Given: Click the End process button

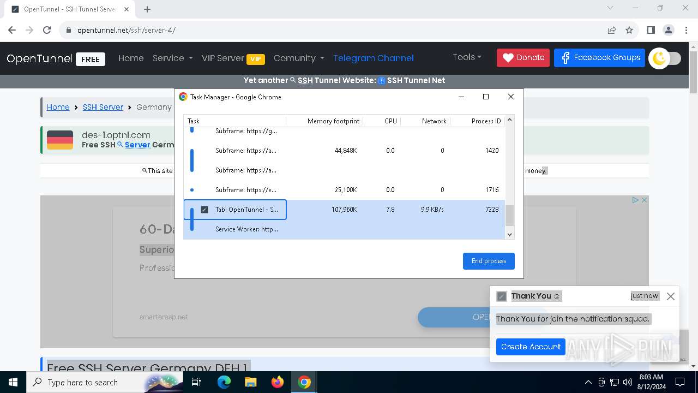Looking at the screenshot, I should click(489, 261).
